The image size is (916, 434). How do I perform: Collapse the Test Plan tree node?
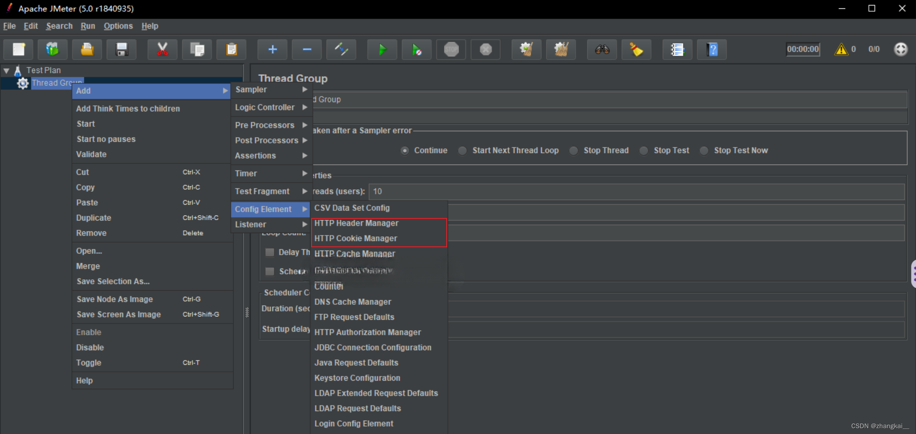click(x=6, y=70)
